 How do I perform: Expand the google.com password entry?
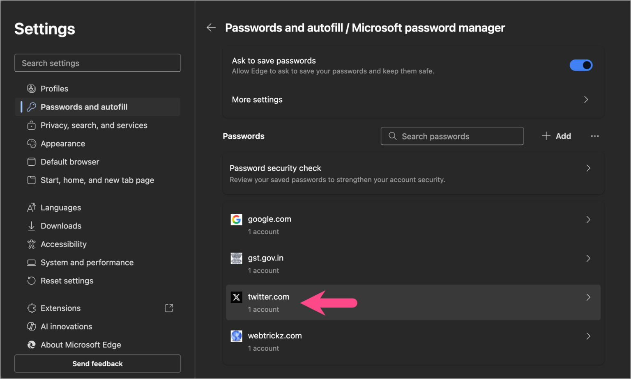coord(588,219)
